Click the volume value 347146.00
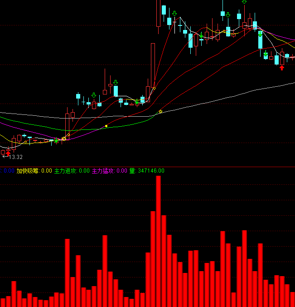Image resolution: width=295 pixels, height=307 pixels. pos(150,171)
